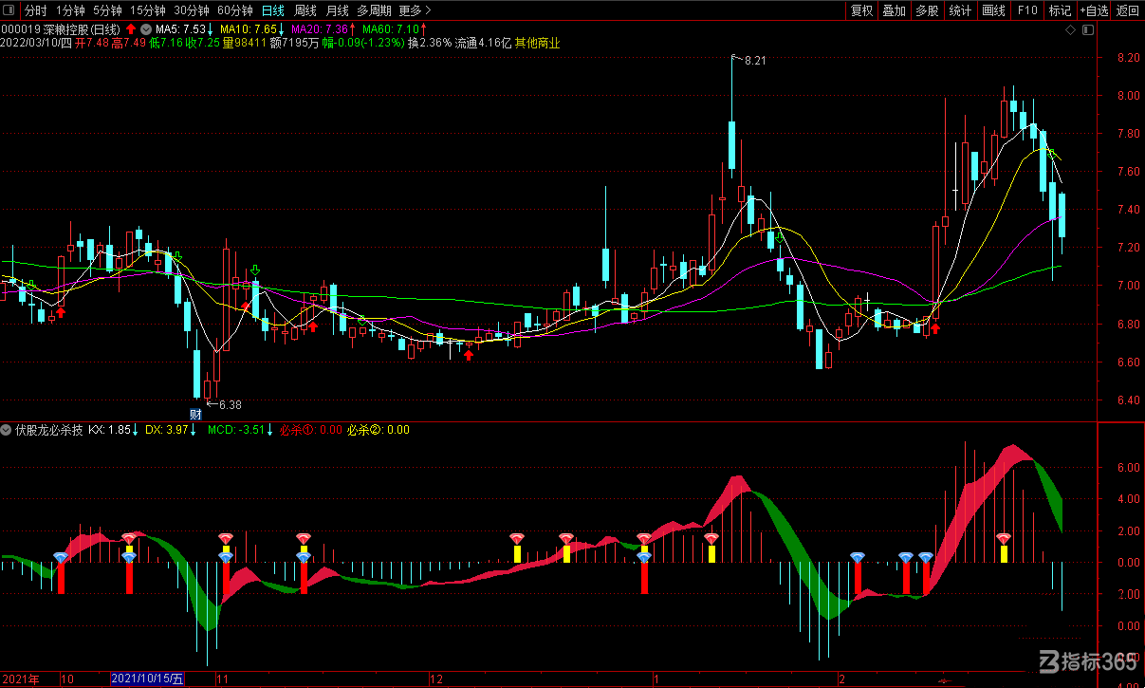Click the 叠加 overlay button
Image resolution: width=1145 pixels, height=688 pixels.
point(895,10)
